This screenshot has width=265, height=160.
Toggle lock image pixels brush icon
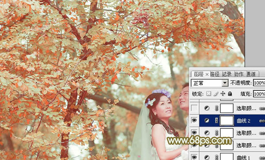(x=216, y=94)
